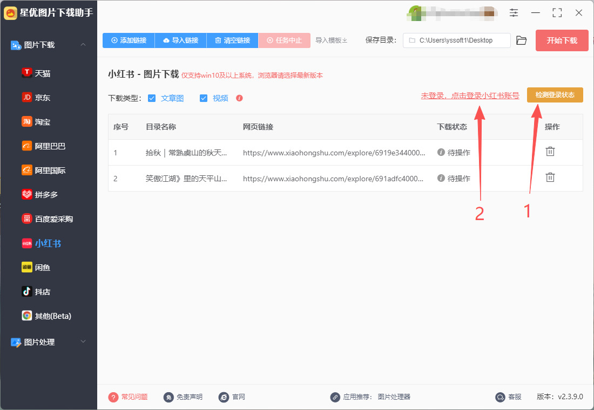
Task: Click directory name 拾秋｜常熟虞山的秋天
Action: [186, 153]
